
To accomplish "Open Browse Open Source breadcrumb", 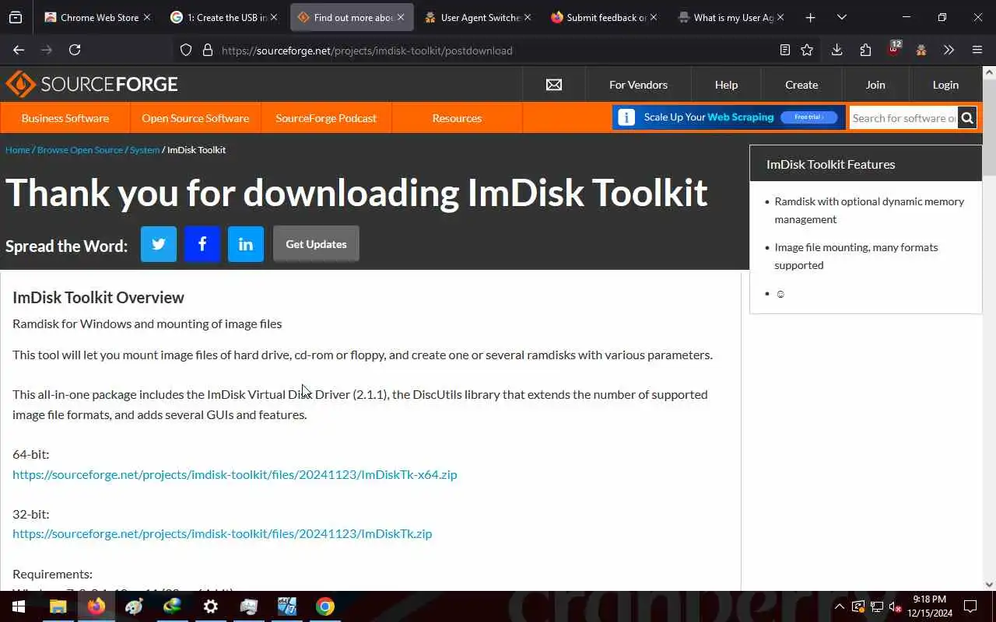I will click(x=80, y=150).
